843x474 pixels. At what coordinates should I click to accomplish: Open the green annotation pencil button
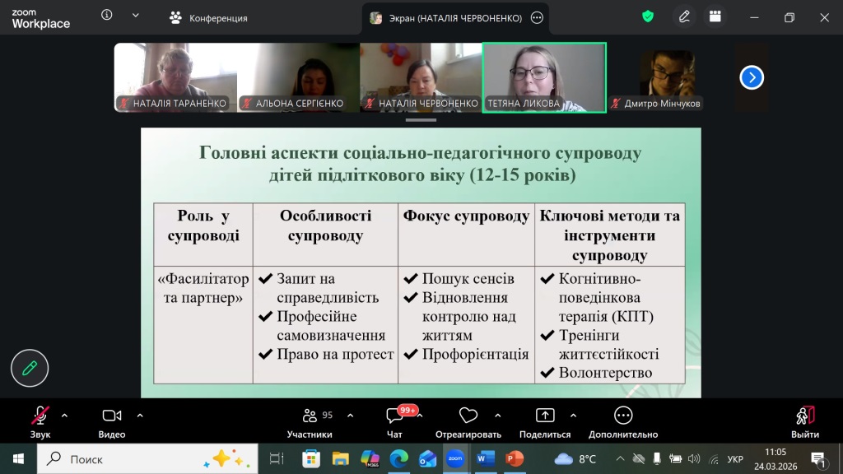(x=30, y=368)
